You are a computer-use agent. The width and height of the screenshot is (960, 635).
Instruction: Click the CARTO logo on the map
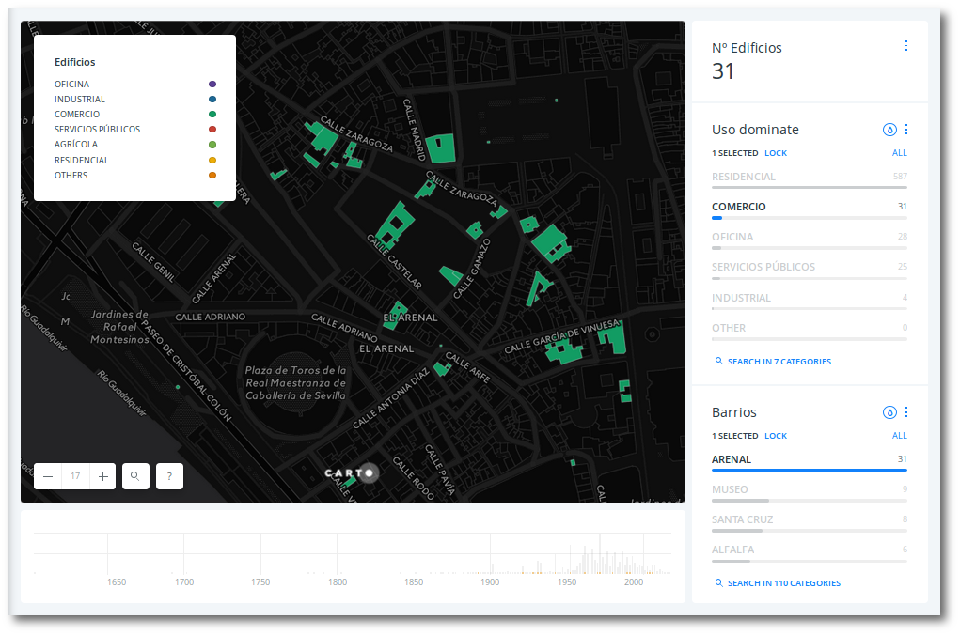click(349, 472)
